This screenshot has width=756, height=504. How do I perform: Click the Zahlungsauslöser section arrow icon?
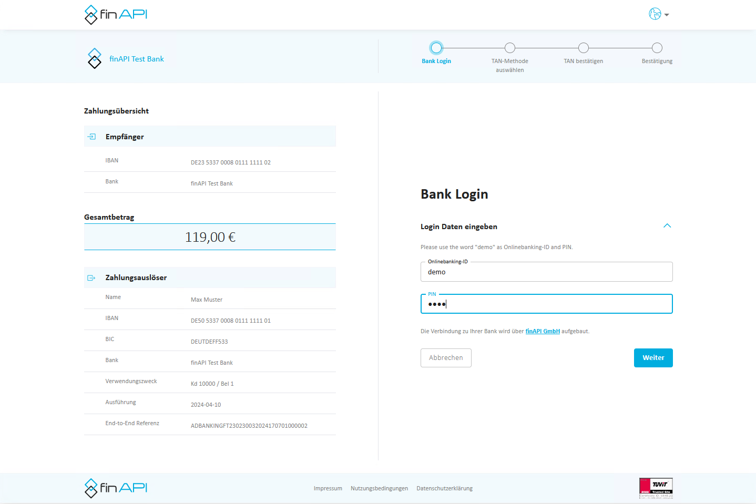(x=91, y=277)
